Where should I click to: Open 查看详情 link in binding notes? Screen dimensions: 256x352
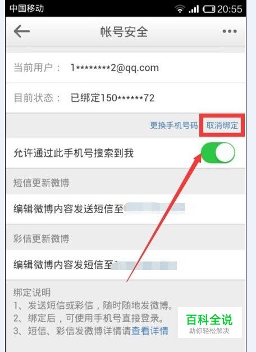click(150, 331)
